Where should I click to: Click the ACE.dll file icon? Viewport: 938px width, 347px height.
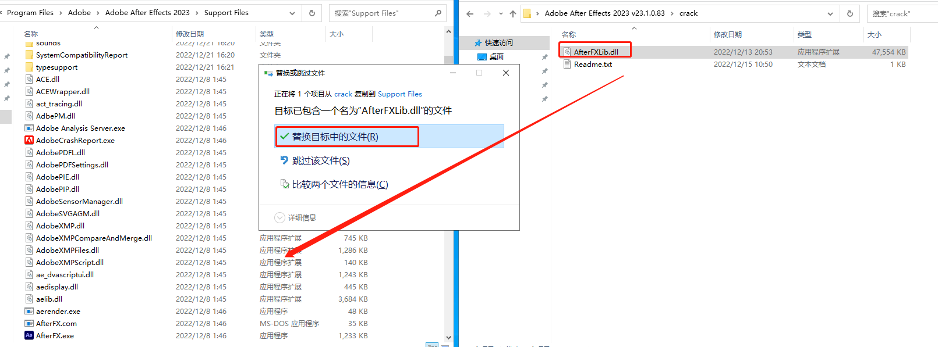tap(29, 79)
